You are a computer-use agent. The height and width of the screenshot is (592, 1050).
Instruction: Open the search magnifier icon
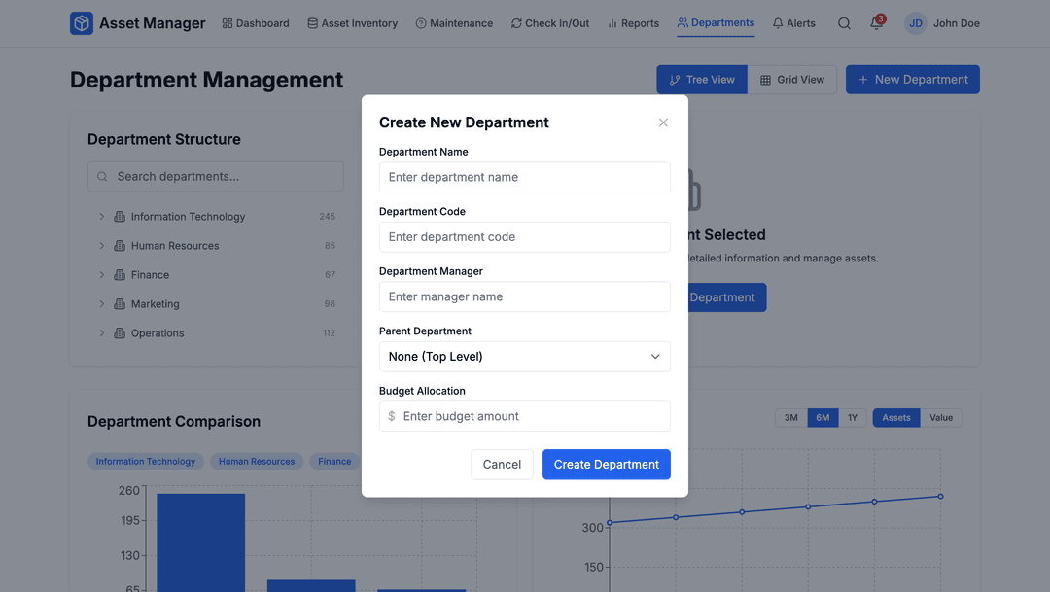(843, 22)
